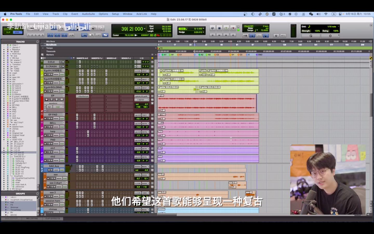
Task: Open the AudioSuite menu
Action: 88,14
